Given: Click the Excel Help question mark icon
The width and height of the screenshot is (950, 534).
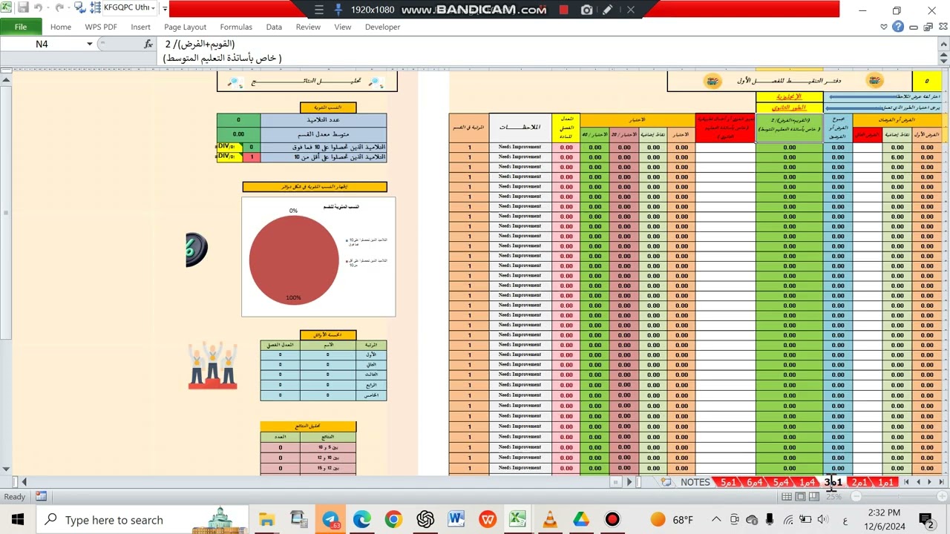Looking at the screenshot, I should (898, 27).
